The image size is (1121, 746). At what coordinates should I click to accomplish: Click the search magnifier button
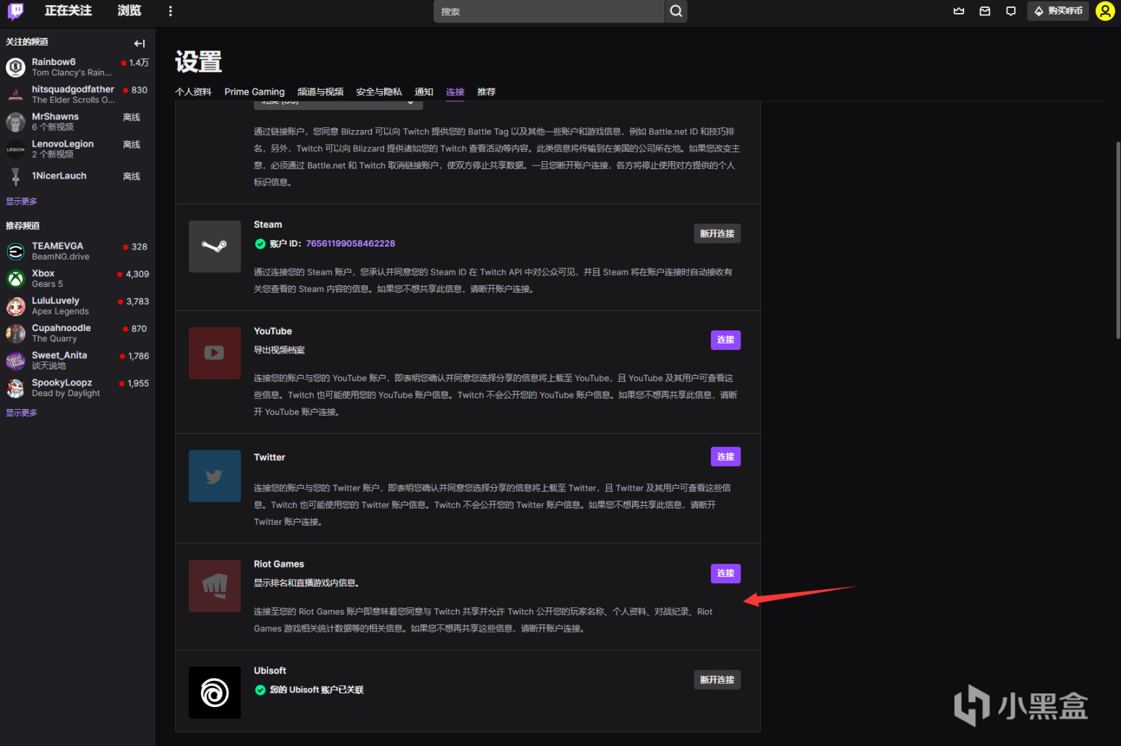[676, 11]
